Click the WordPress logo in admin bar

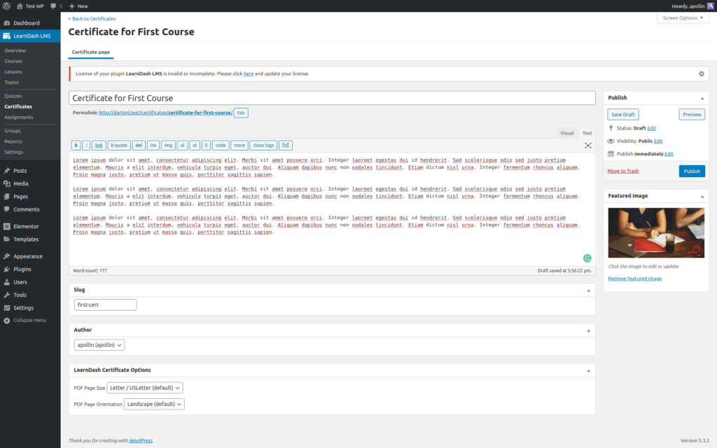(x=6, y=6)
